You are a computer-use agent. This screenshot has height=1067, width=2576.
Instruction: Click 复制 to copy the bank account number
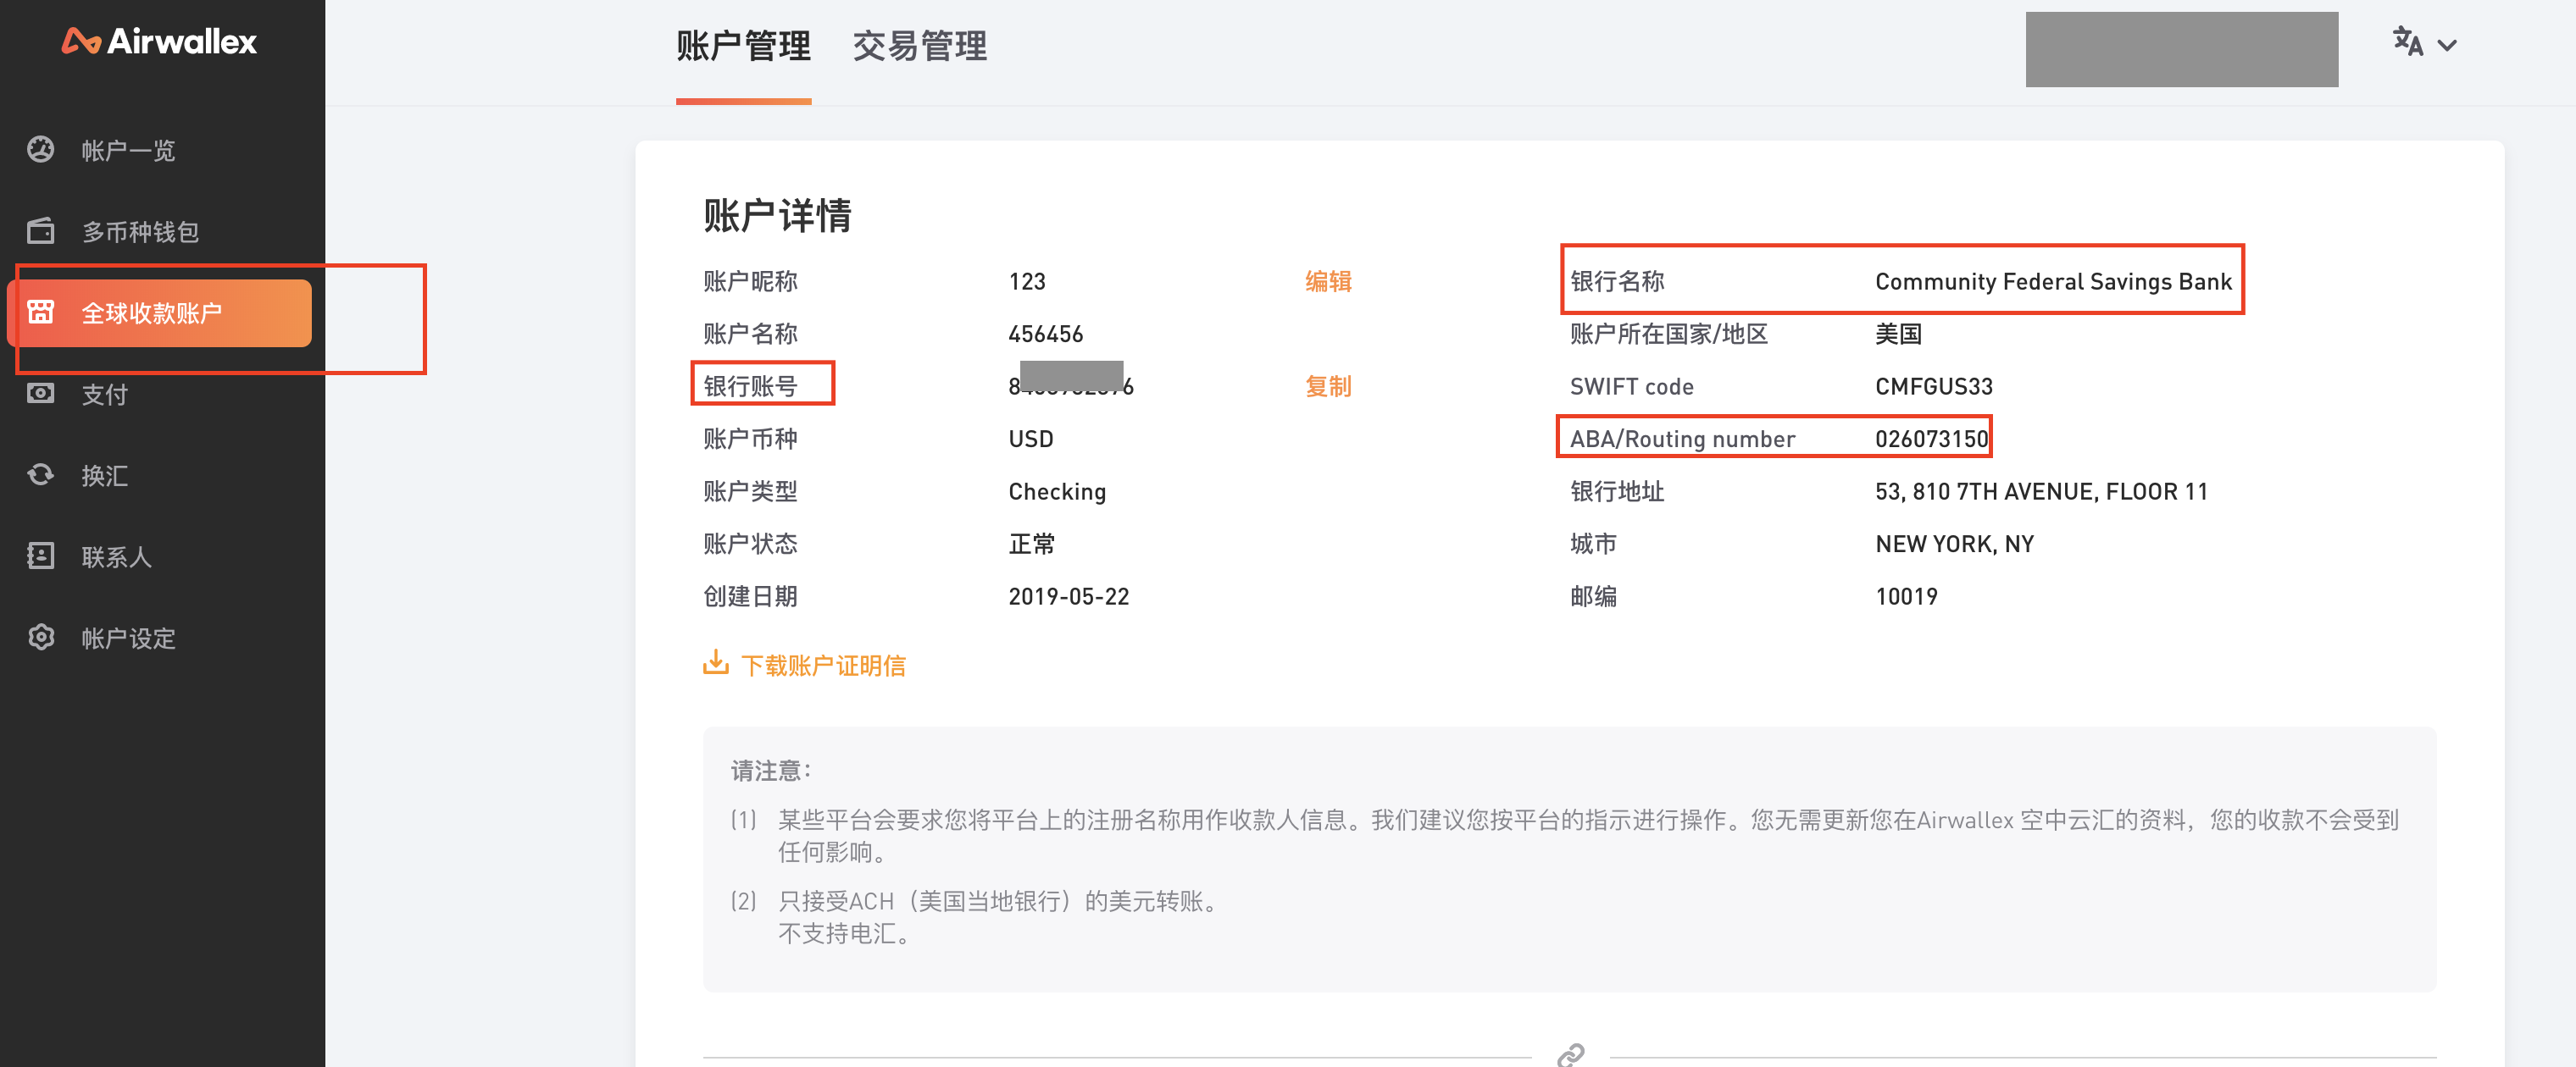point(1328,385)
